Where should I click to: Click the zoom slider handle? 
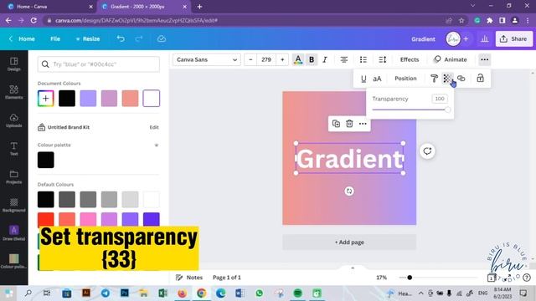coord(410,278)
